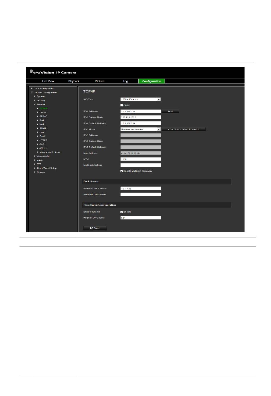
Task: Toggle the Enable dynamic checkbox
Action: [x=122, y=212]
